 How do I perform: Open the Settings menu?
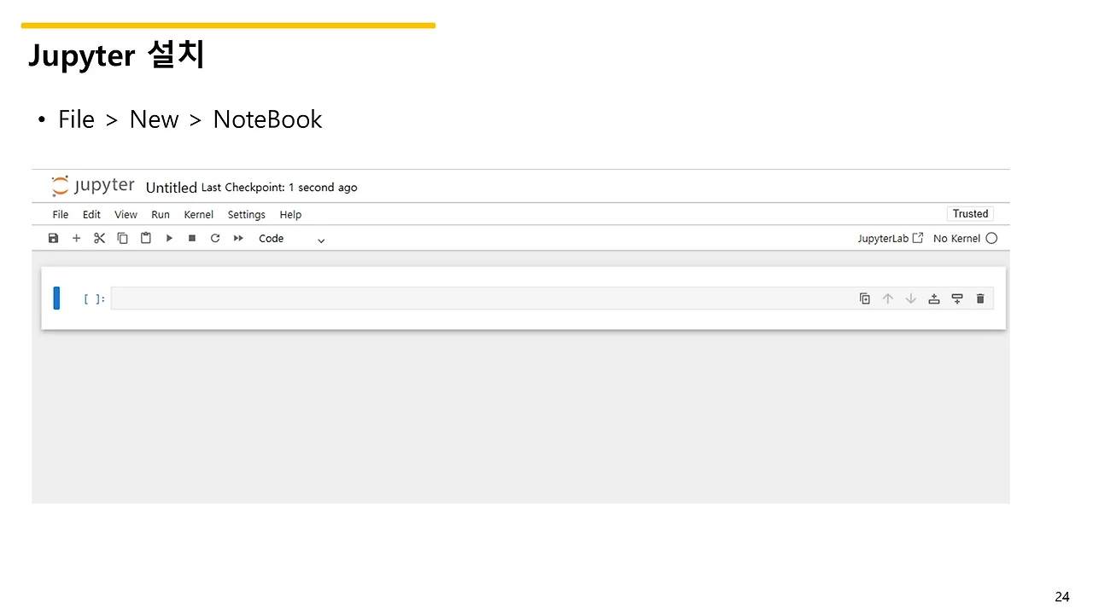pyautogui.click(x=247, y=215)
